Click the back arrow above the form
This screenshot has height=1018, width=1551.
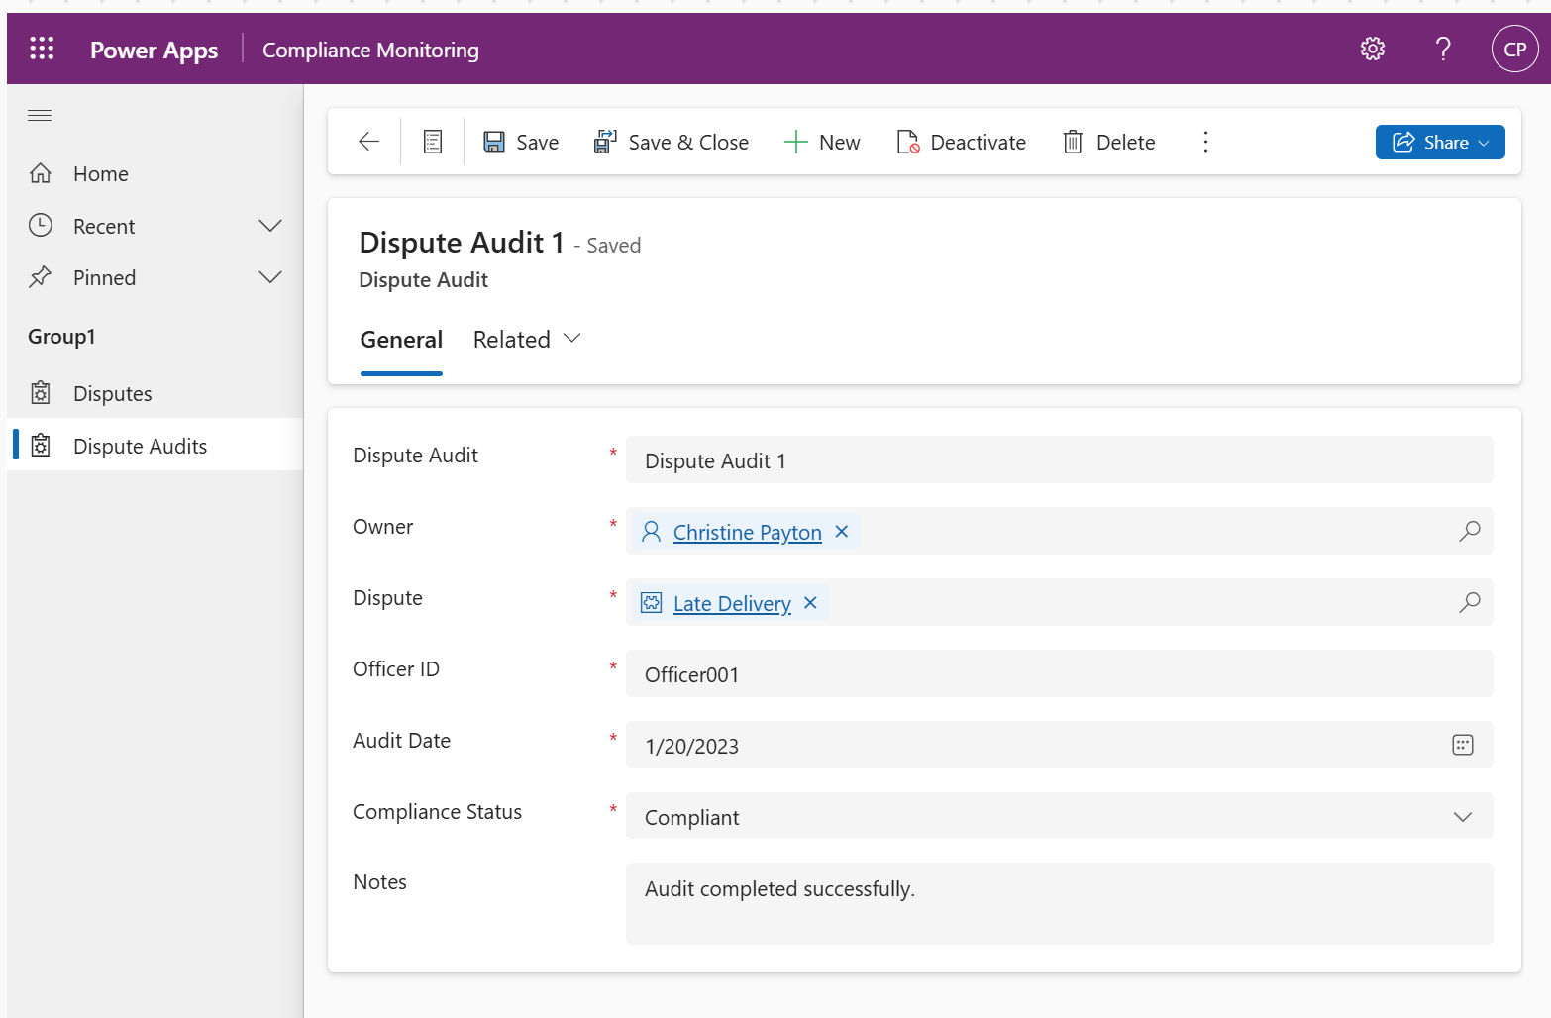(x=367, y=142)
